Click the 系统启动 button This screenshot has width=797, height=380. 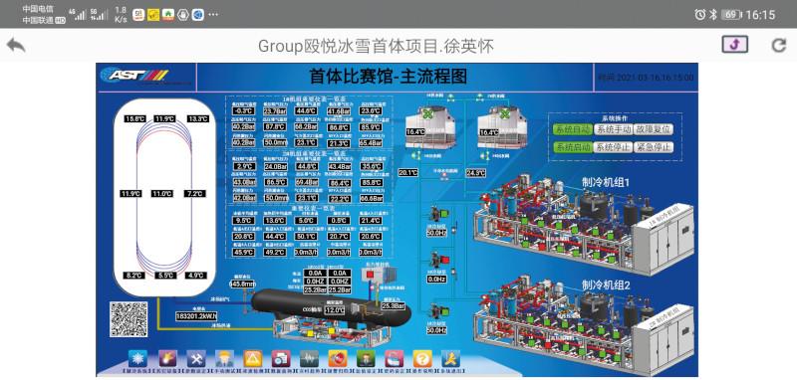click(x=572, y=147)
